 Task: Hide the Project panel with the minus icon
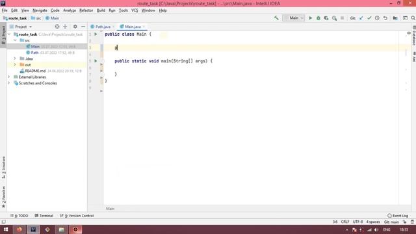pos(83,27)
